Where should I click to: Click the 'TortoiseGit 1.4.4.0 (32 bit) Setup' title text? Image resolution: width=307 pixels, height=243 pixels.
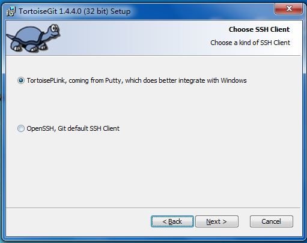point(74,11)
